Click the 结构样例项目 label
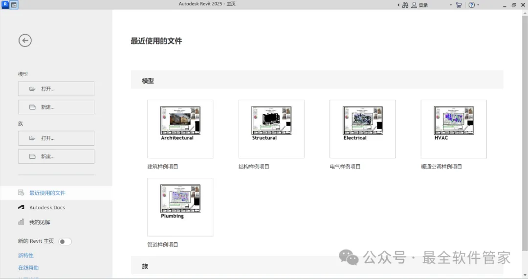Image resolution: width=528 pixels, height=279 pixels. point(254,167)
